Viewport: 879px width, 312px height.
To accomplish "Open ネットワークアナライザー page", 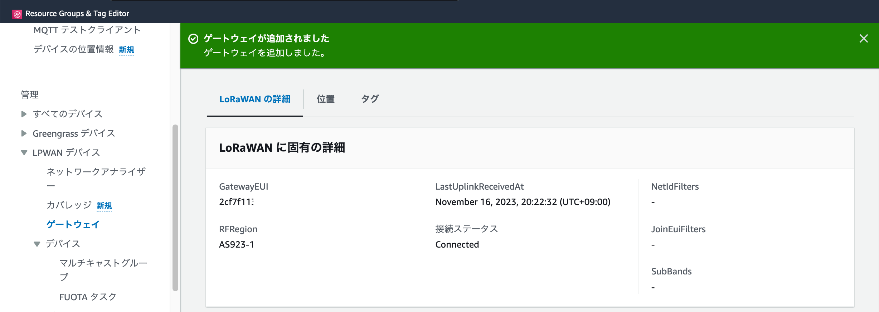I will (x=96, y=179).
